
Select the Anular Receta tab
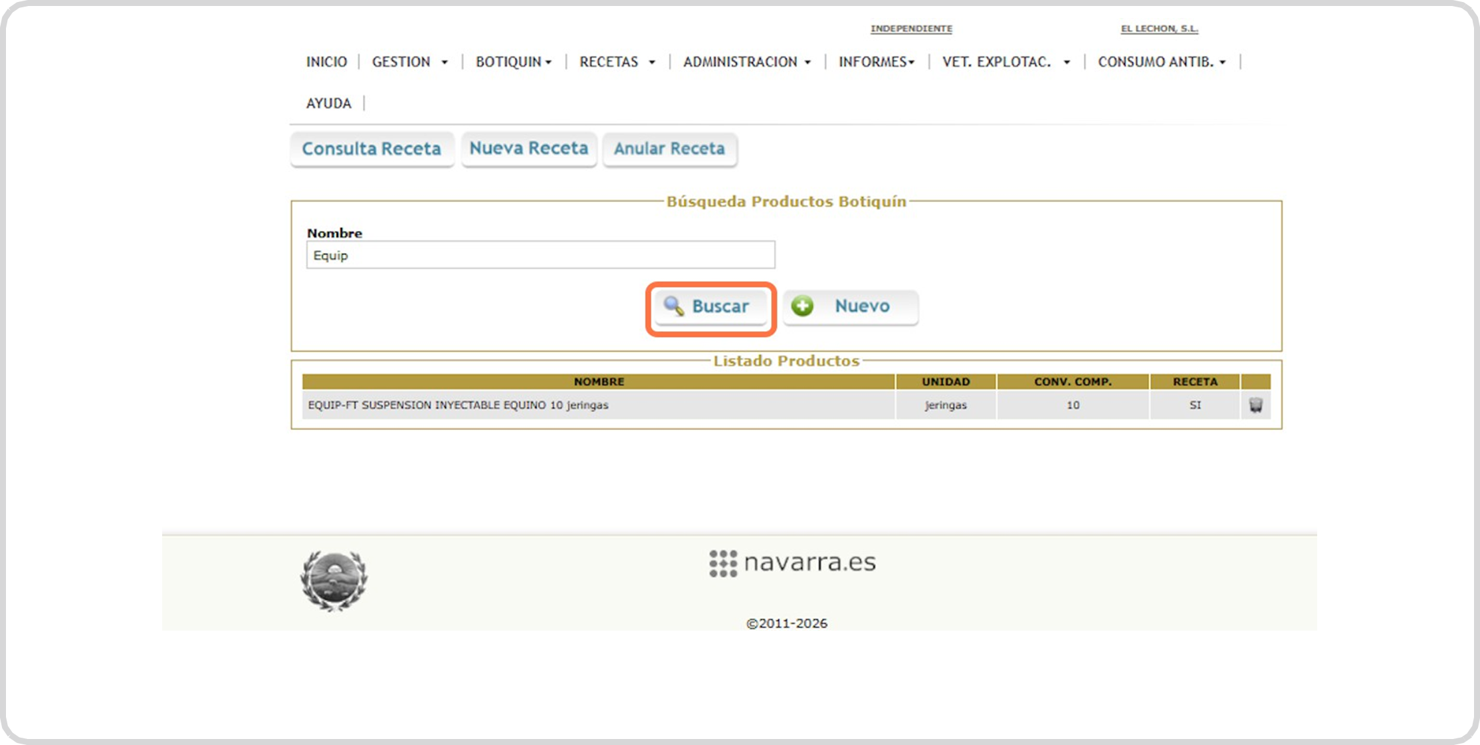point(669,149)
